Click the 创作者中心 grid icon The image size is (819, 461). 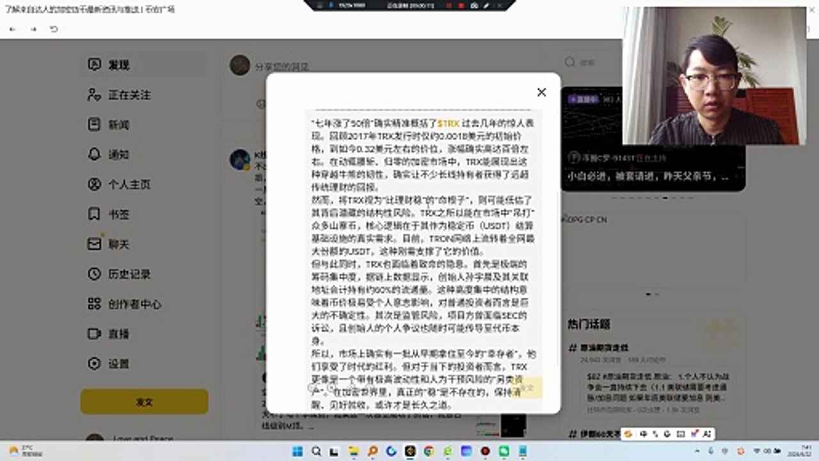[94, 303]
